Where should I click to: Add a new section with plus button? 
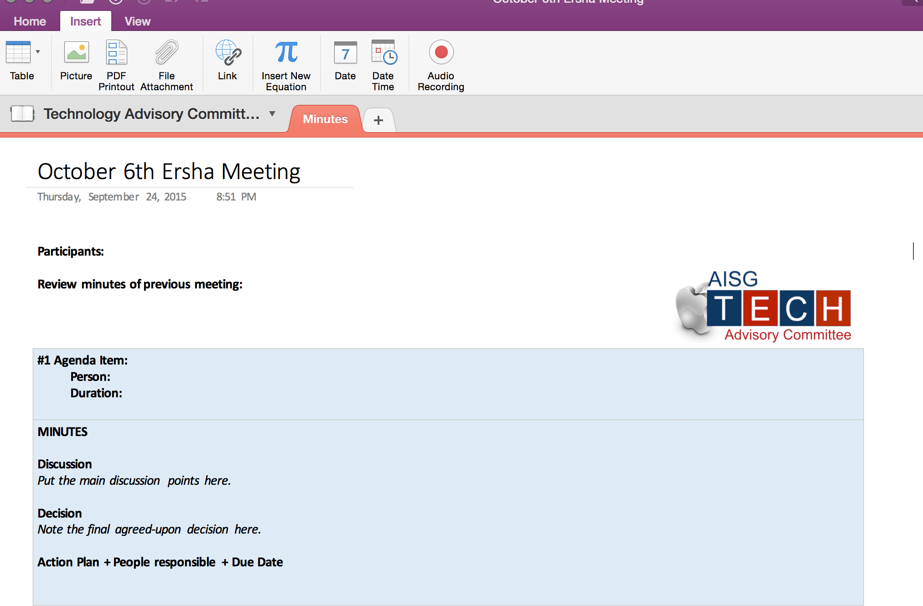tap(378, 120)
